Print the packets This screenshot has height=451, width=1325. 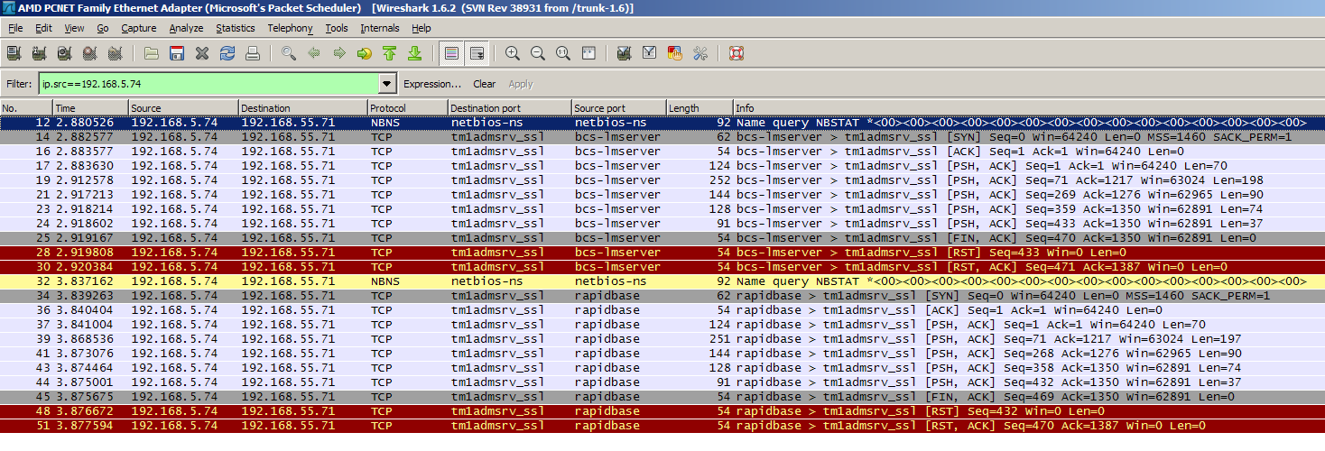[253, 53]
